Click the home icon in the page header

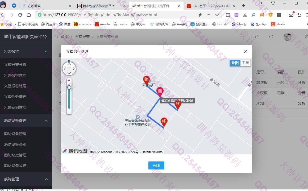[x=257, y=36]
